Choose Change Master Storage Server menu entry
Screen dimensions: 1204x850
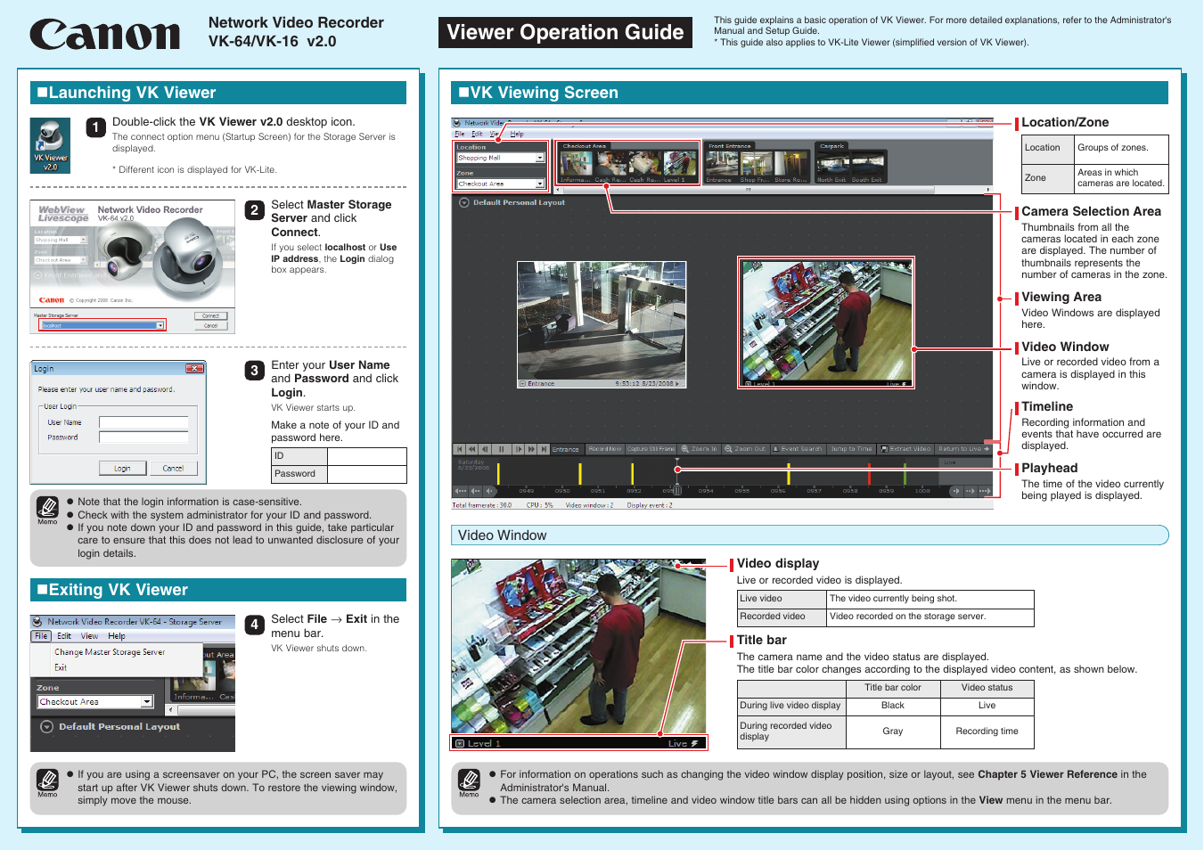point(110,652)
